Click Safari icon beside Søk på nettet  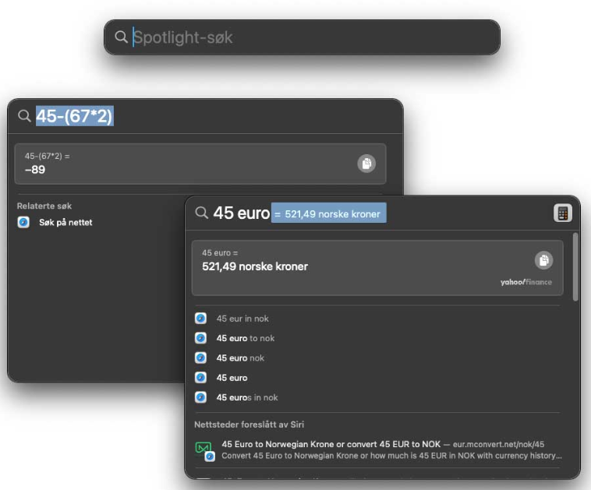tap(23, 223)
